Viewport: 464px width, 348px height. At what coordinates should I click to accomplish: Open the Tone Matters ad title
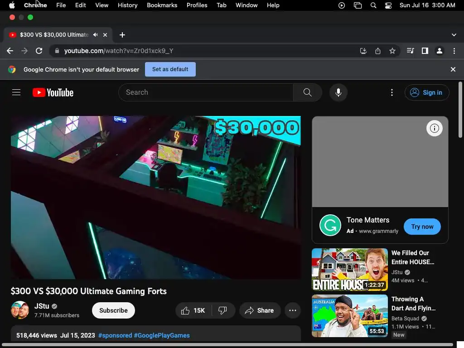368,220
